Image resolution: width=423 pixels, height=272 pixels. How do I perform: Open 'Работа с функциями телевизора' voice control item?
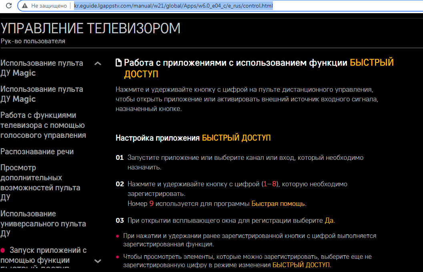coord(43,125)
